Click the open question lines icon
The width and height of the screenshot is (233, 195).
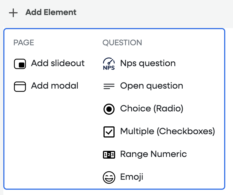coord(109,86)
